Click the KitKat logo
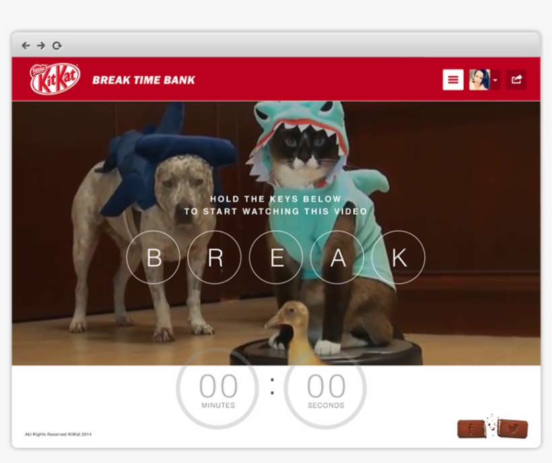 (x=55, y=79)
